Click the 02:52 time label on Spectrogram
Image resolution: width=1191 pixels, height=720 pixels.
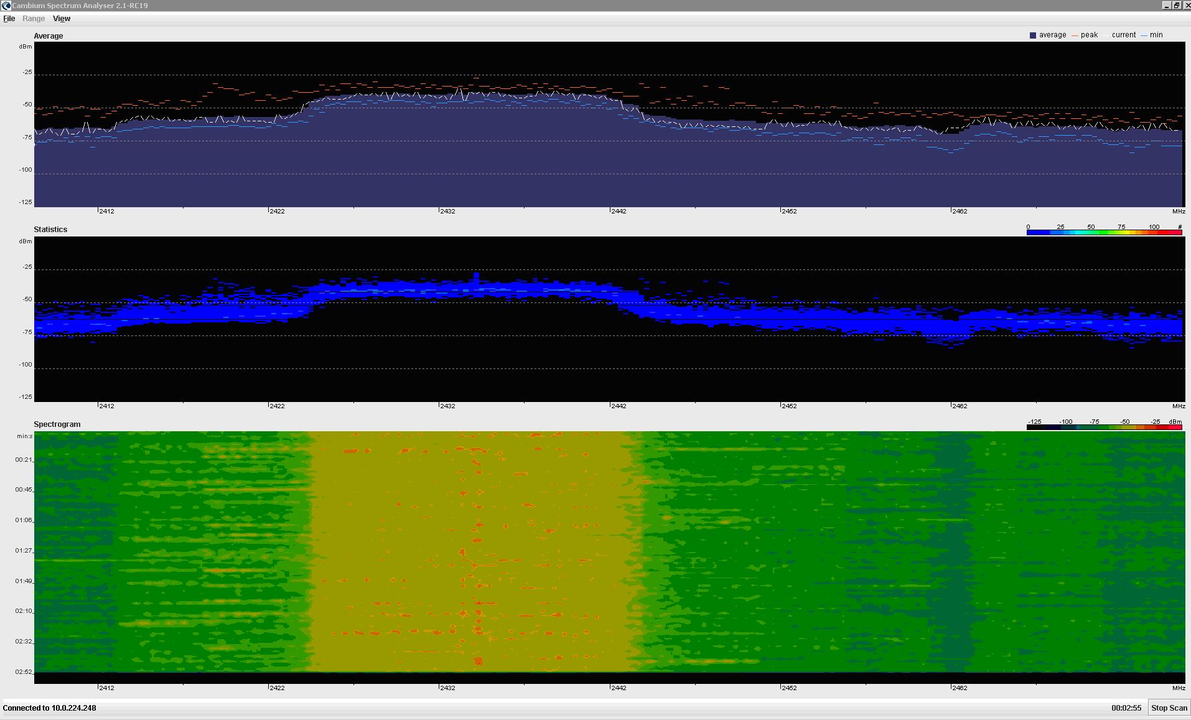(24, 672)
